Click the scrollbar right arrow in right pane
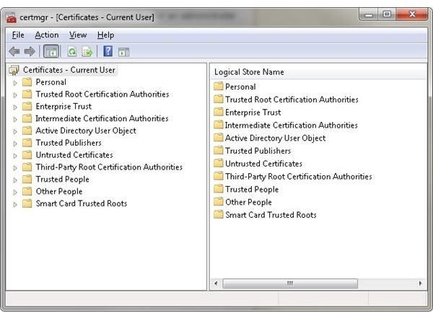 [420, 283]
